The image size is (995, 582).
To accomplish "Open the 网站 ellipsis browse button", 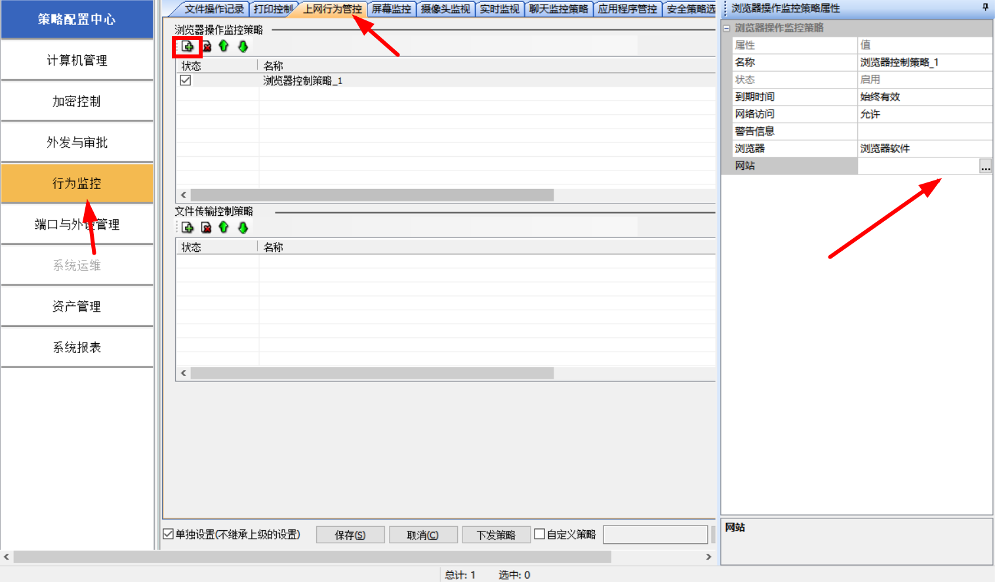I will pos(985,167).
